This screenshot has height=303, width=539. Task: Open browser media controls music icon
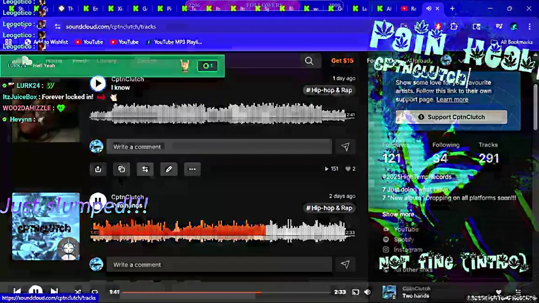click(x=499, y=27)
